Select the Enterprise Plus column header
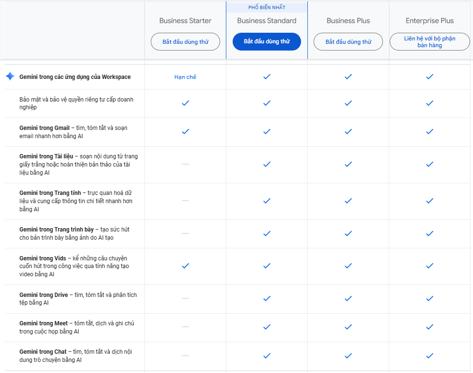473x373 pixels. [x=430, y=20]
